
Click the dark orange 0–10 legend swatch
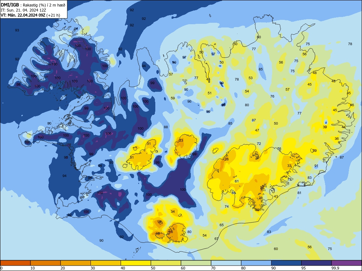pyautogui.click(x=15, y=263)
